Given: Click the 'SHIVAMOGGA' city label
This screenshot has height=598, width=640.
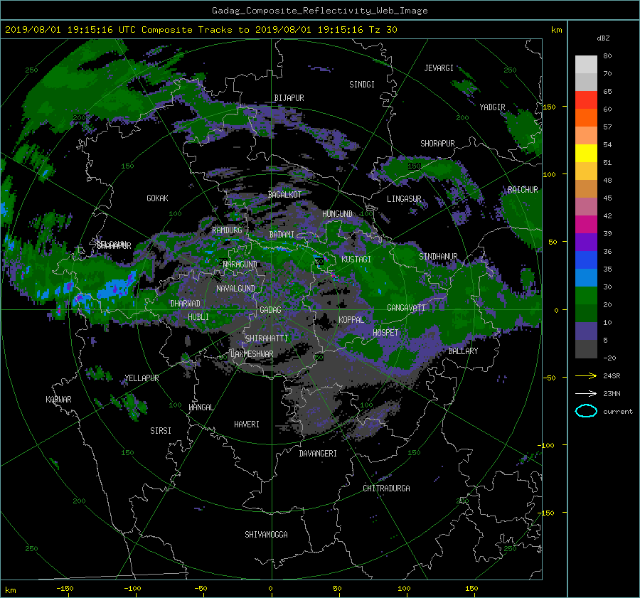Looking at the screenshot, I should (266, 535).
